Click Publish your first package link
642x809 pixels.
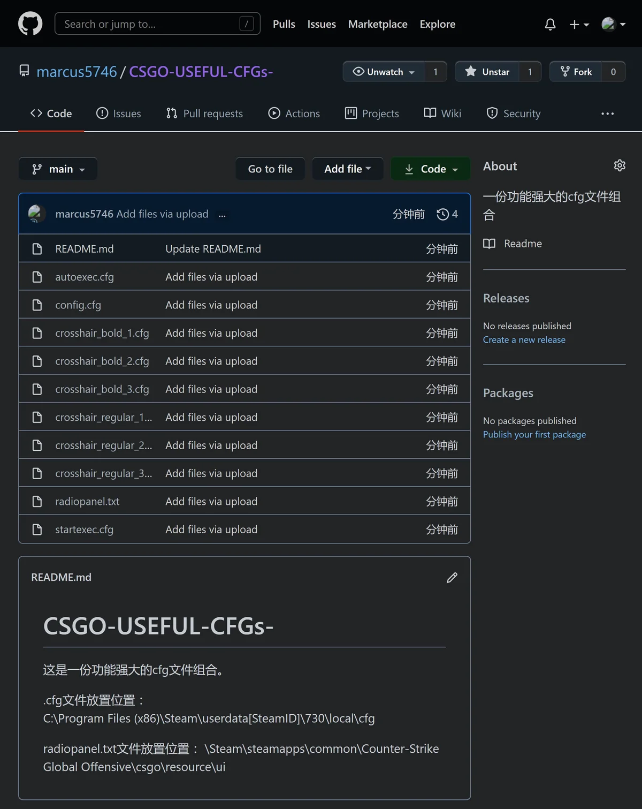click(x=534, y=434)
